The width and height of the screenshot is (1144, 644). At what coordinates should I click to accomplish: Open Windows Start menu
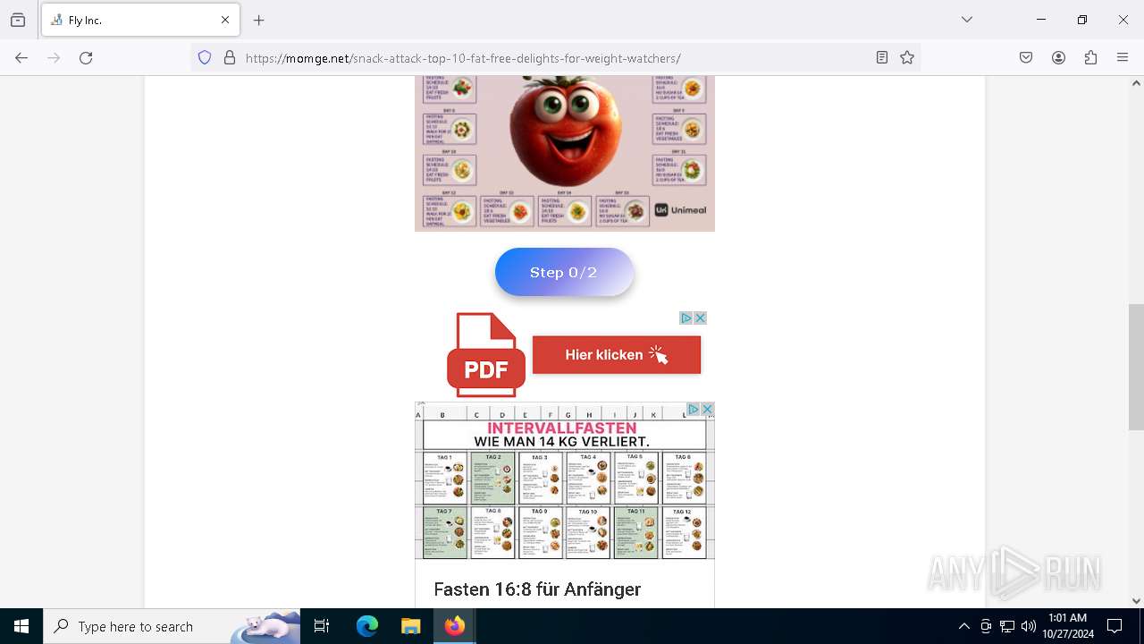click(21, 626)
